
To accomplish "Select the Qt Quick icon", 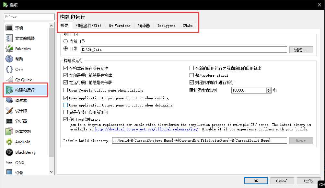I will pos(9,80).
